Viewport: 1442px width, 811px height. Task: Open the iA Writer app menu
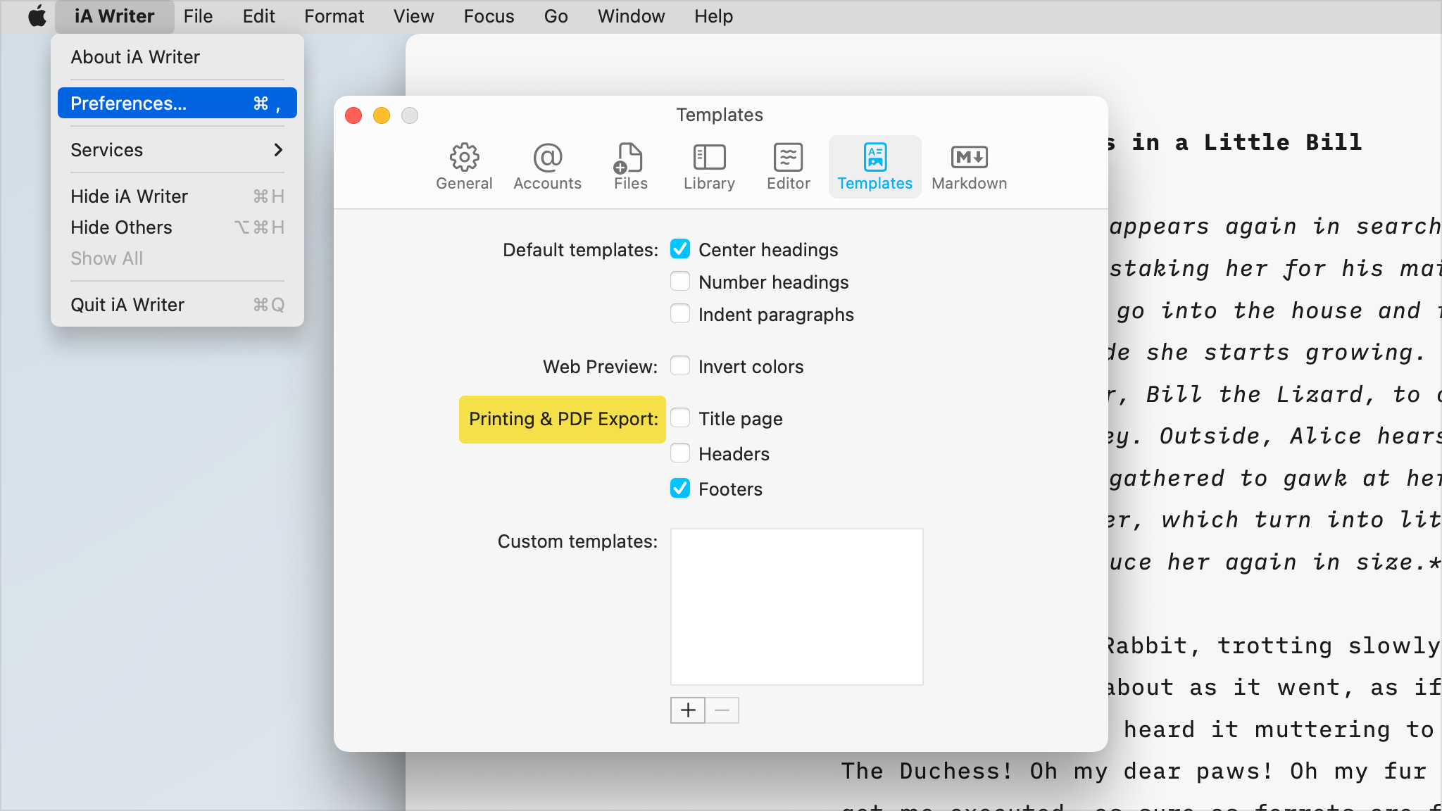pos(114,16)
